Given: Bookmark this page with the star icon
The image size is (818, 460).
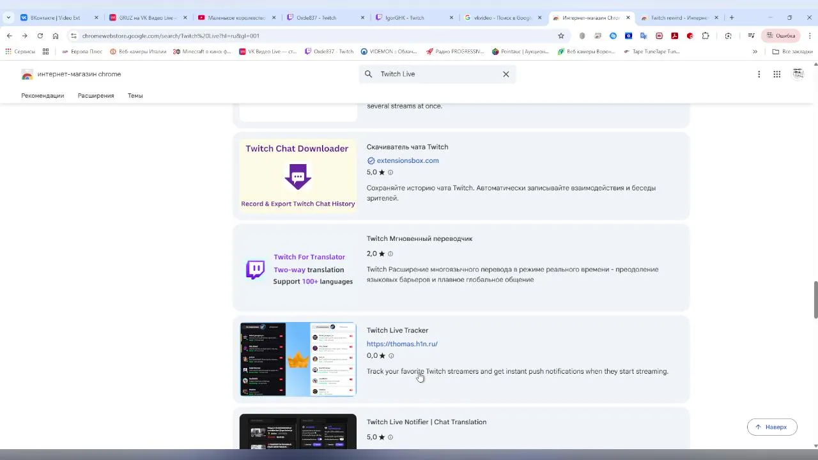Looking at the screenshot, I should [x=561, y=36].
